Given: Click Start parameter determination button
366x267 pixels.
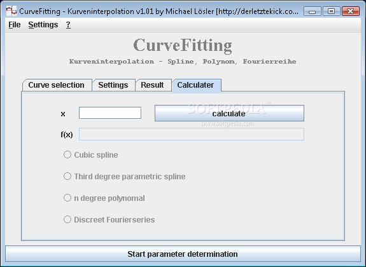Looking at the screenshot, I should click(183, 254).
